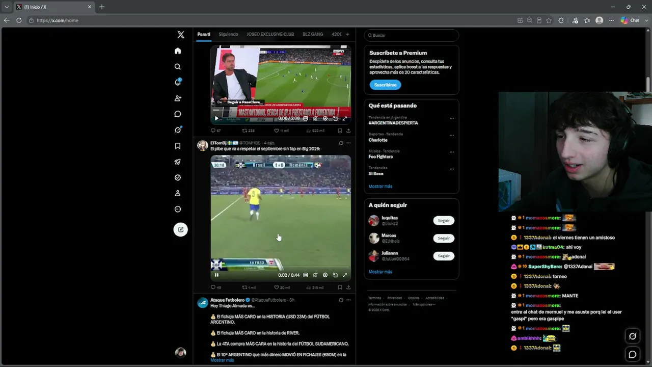Like the Mastantuono video post

[x=282, y=130]
